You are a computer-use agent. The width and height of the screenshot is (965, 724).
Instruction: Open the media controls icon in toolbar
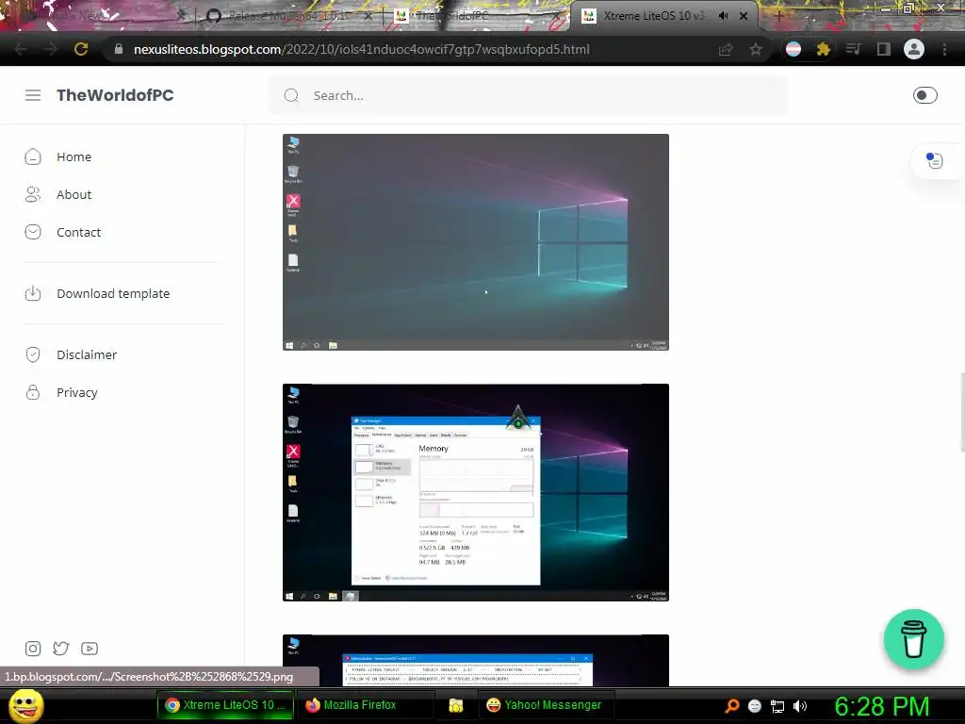[854, 49]
